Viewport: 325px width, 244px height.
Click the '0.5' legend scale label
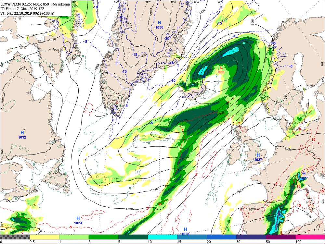32,242
